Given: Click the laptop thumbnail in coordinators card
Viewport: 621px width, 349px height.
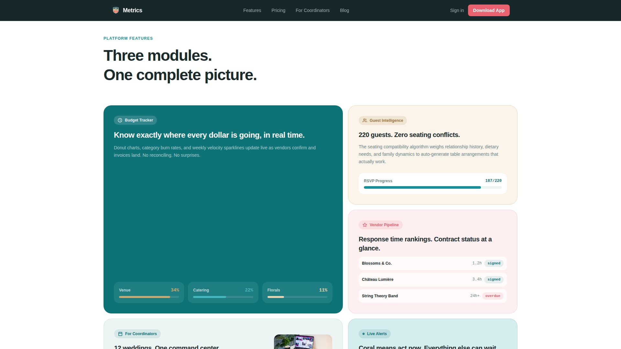Looking at the screenshot, I should point(303,342).
